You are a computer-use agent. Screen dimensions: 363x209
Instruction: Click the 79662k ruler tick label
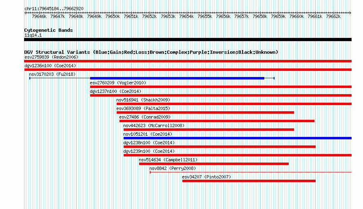(333, 16)
